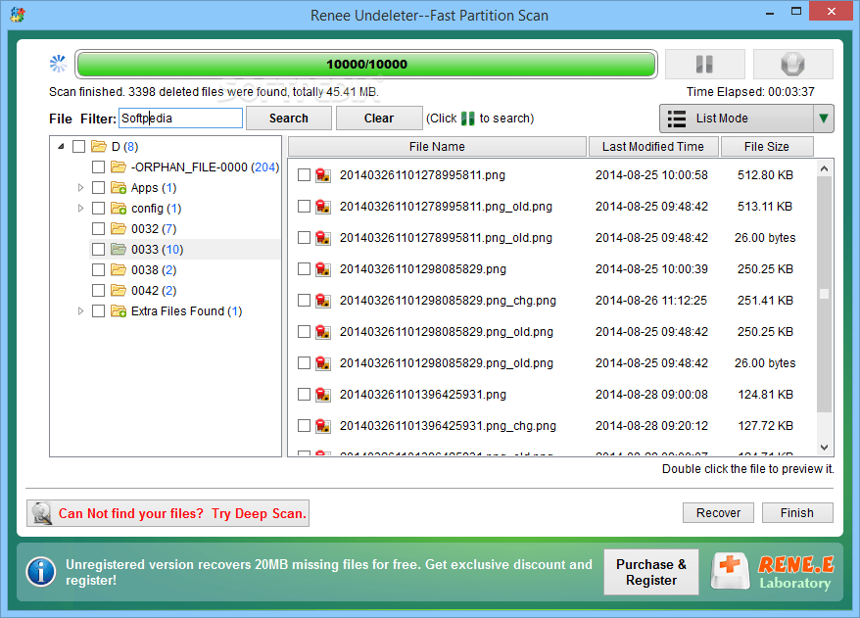Viewport: 860px width, 618px height.
Task: Click the Recover button
Action: 718,513
